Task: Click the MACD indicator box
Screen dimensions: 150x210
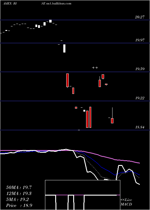Action: (x=82, y=195)
